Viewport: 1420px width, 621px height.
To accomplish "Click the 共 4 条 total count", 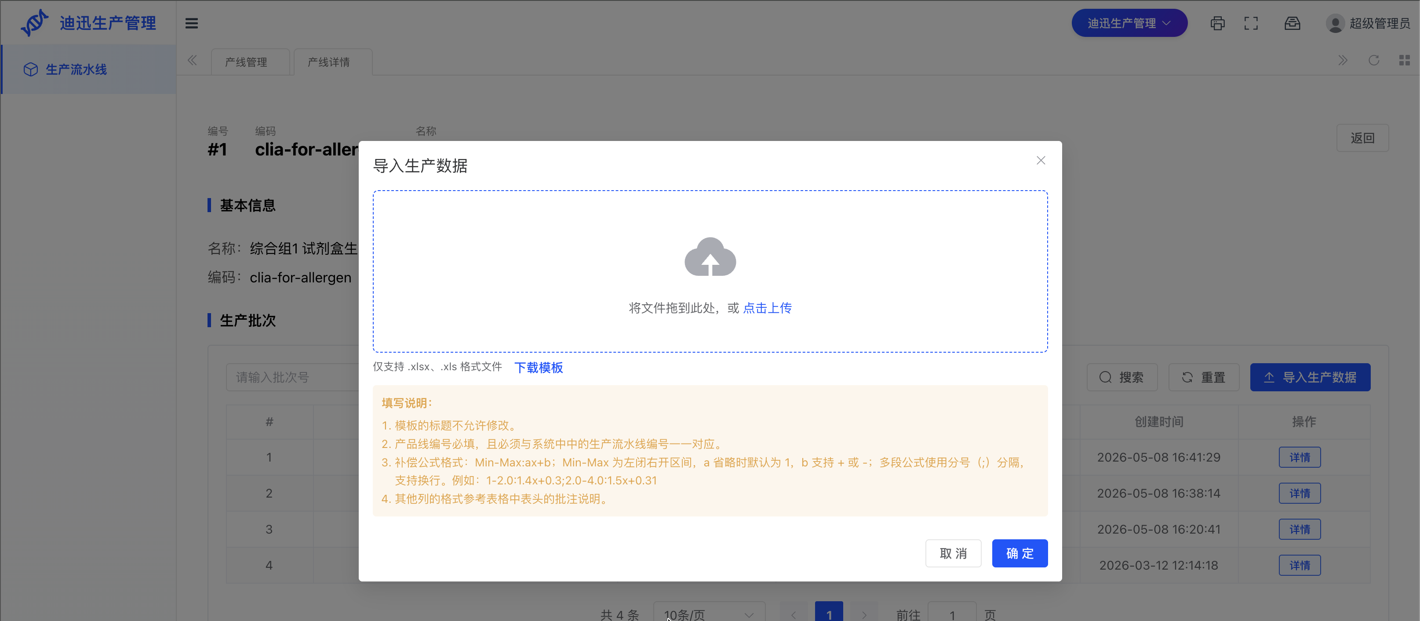I will [619, 614].
